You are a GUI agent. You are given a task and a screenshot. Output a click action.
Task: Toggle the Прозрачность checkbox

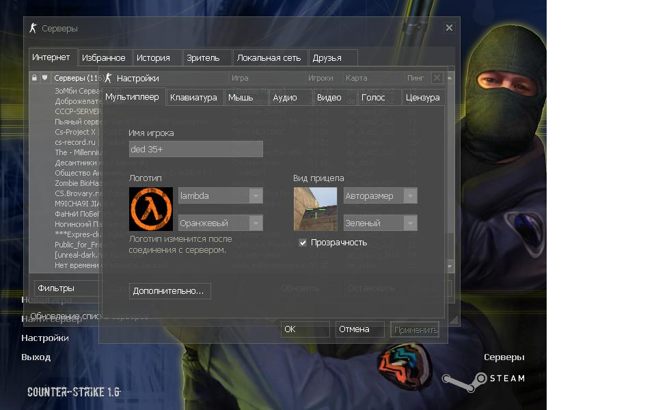pos(303,243)
